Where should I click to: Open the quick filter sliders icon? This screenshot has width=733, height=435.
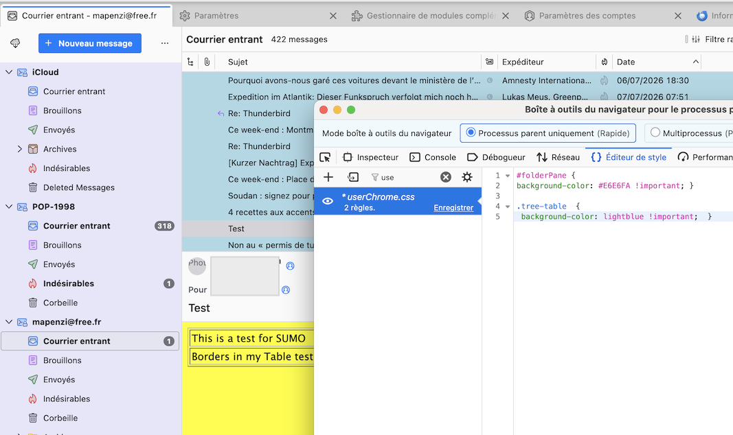pos(696,39)
